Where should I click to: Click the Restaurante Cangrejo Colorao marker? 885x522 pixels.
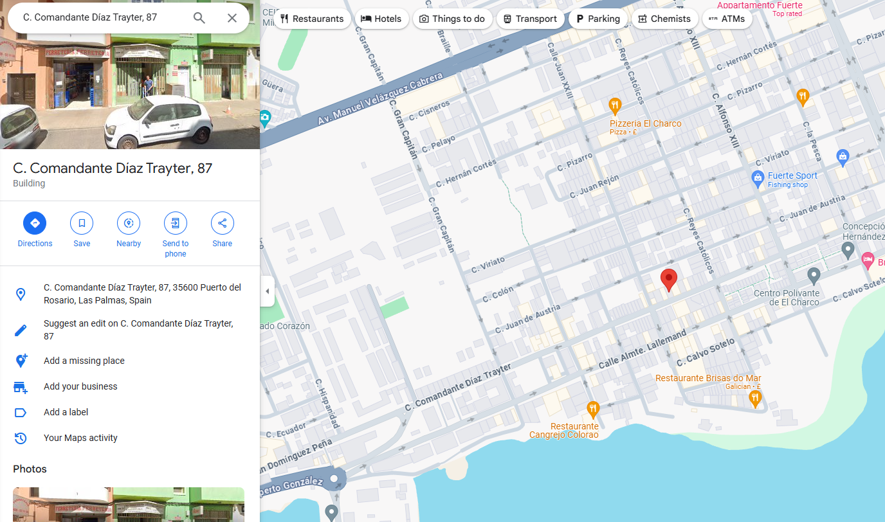pos(593,409)
